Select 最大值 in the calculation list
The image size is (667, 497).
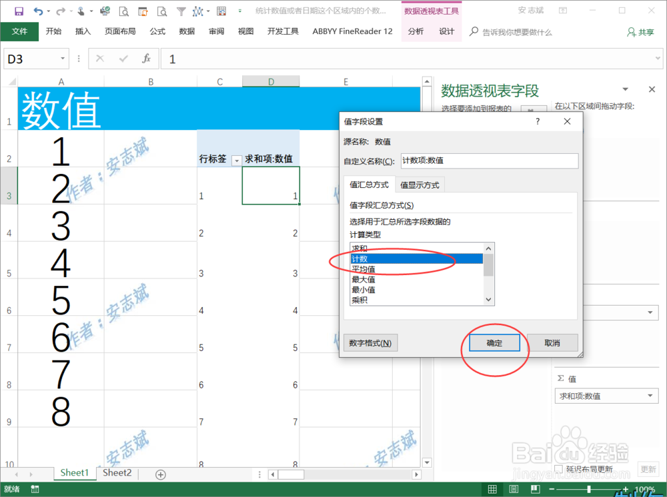click(x=416, y=280)
